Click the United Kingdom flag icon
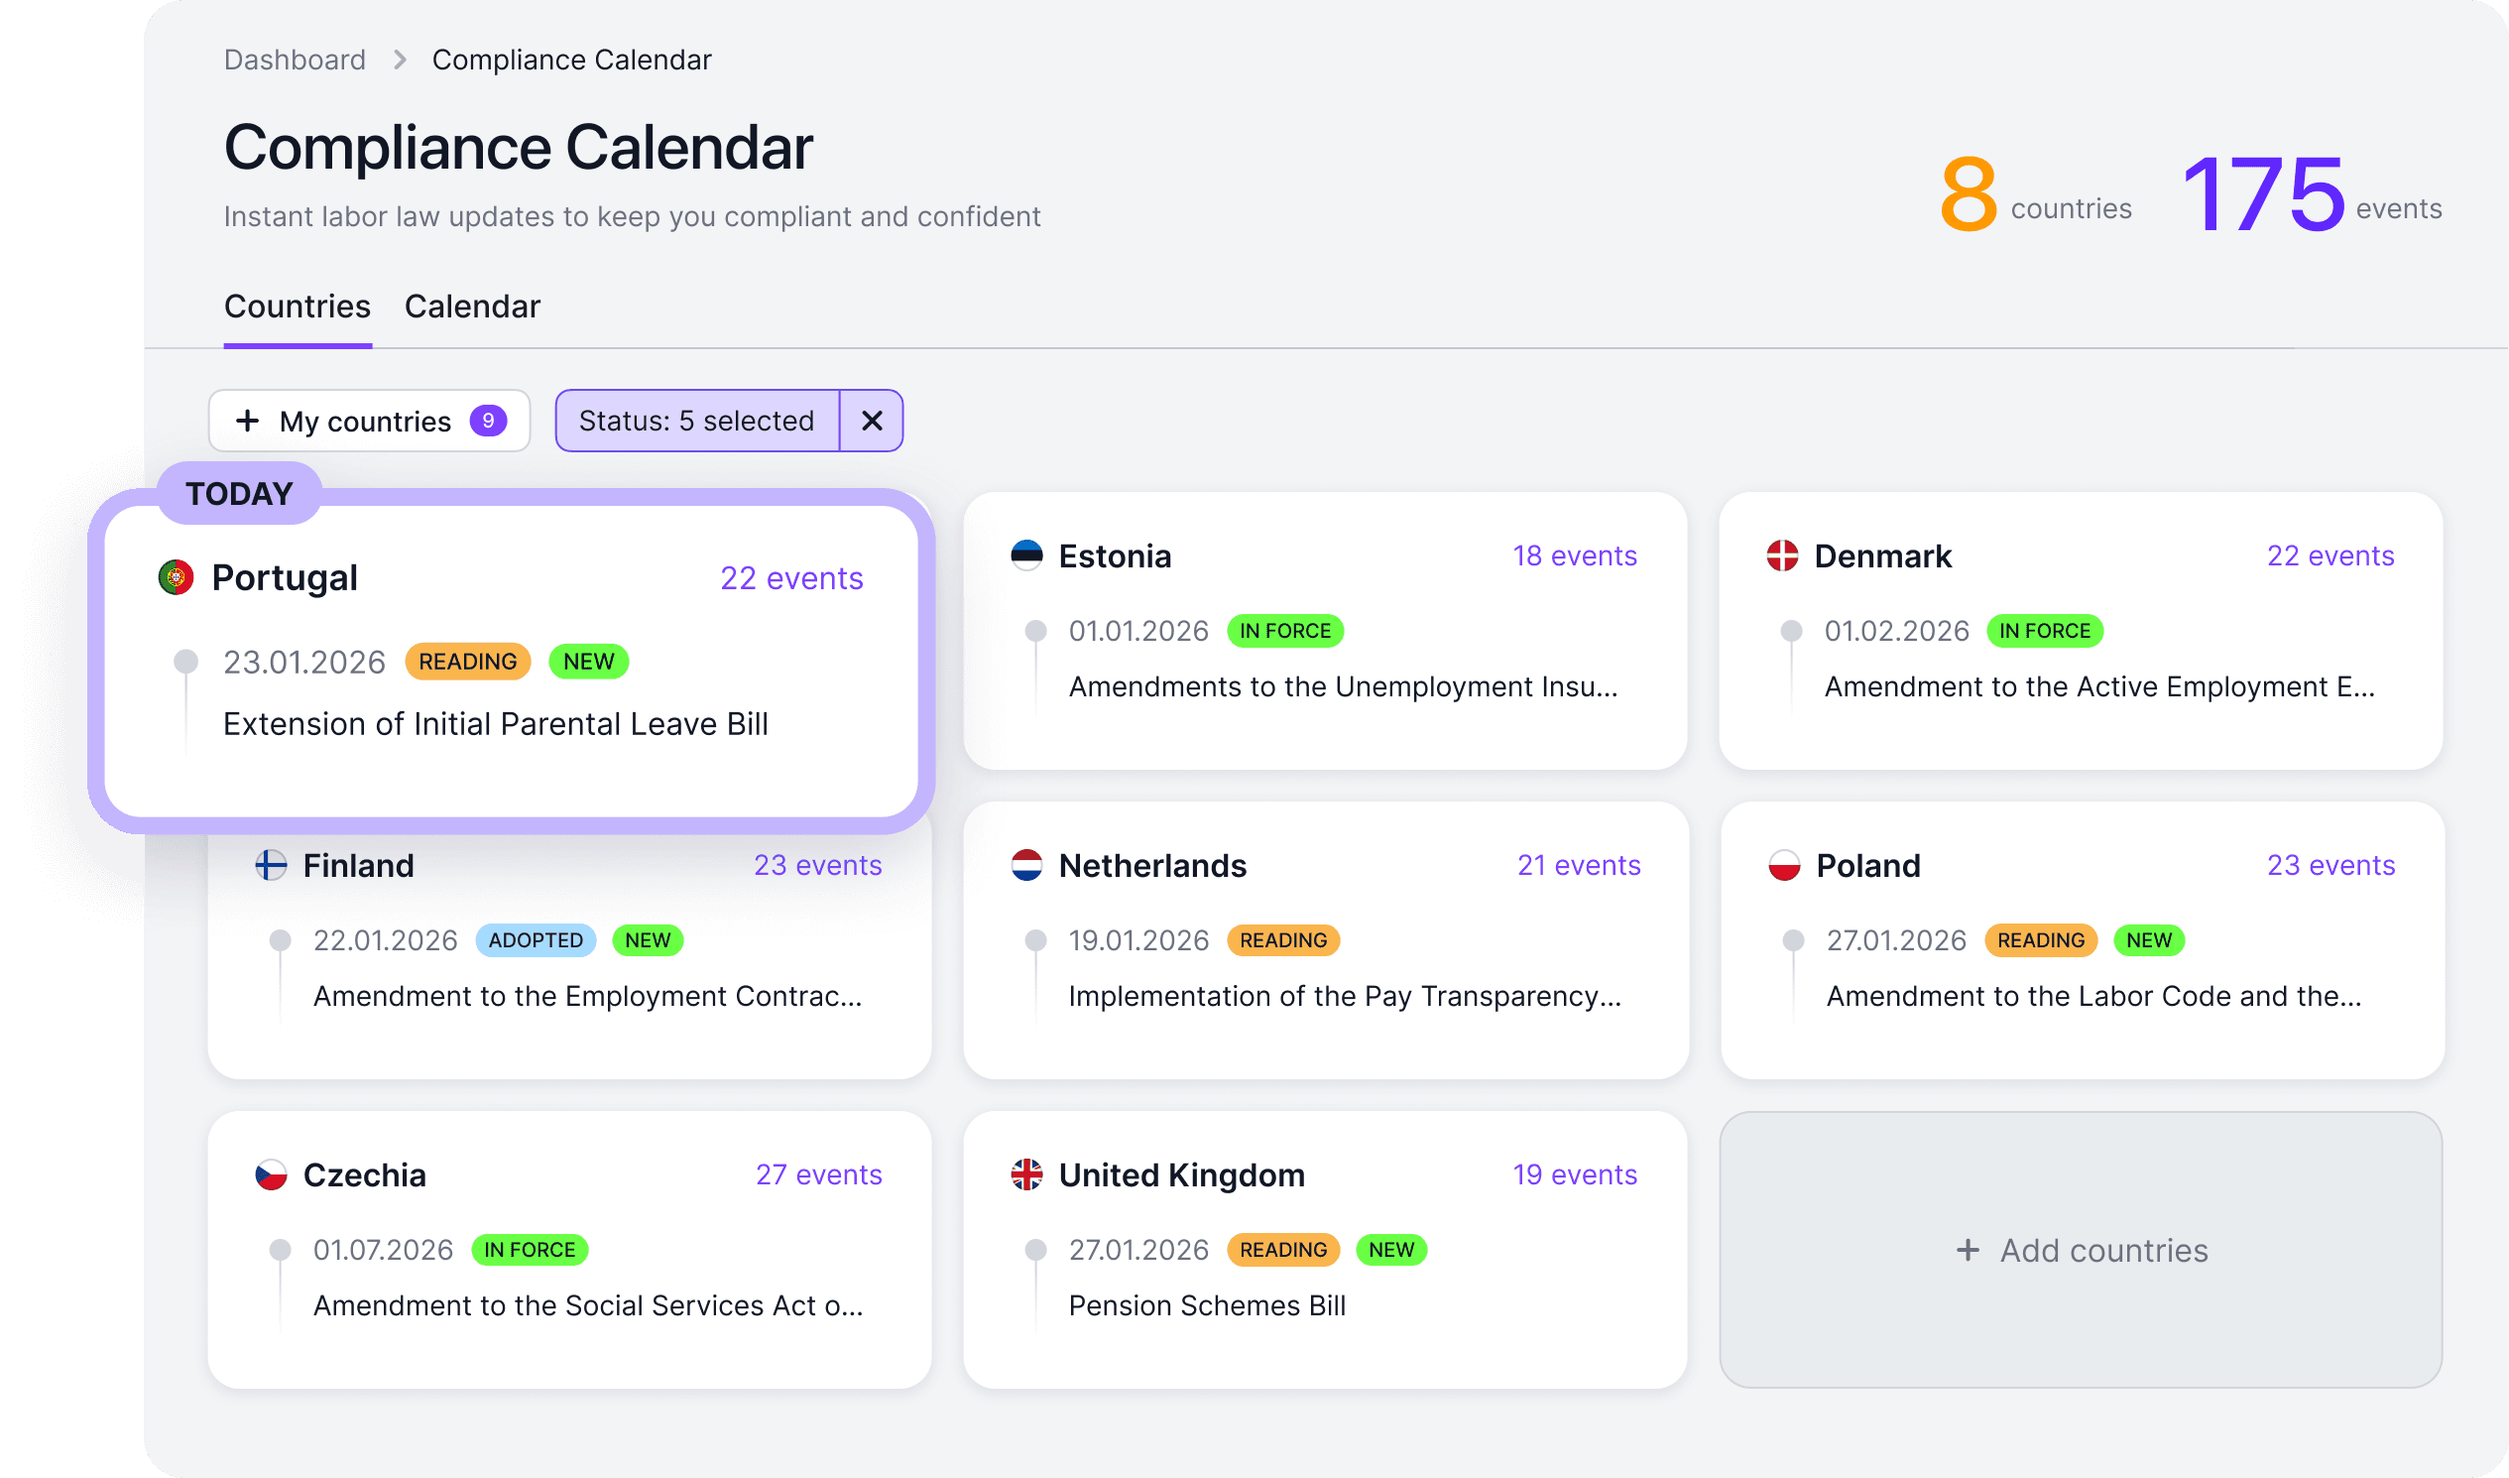This screenshot has width=2509, height=1478. tap(1026, 1175)
